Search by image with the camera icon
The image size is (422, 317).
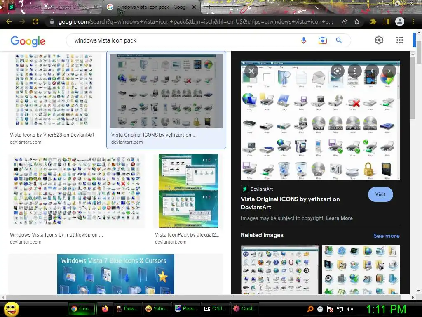pyautogui.click(x=322, y=40)
